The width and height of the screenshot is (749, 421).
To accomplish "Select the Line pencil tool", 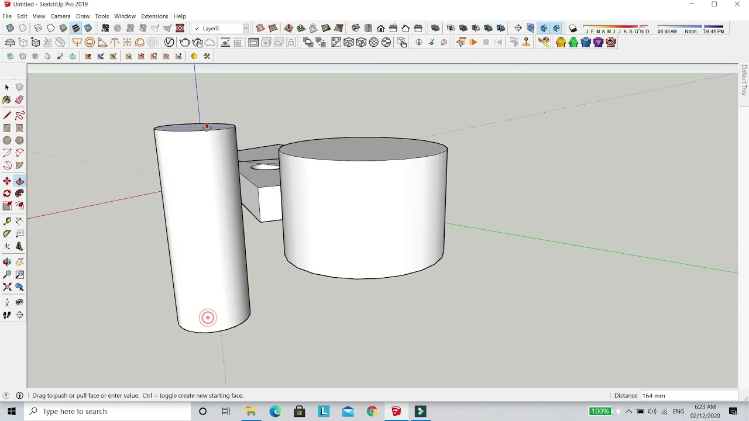I will (7, 116).
